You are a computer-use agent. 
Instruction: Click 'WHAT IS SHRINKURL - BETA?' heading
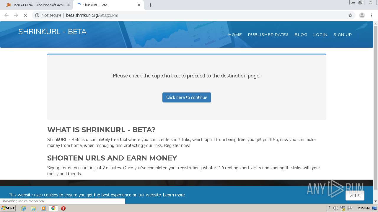101,130
